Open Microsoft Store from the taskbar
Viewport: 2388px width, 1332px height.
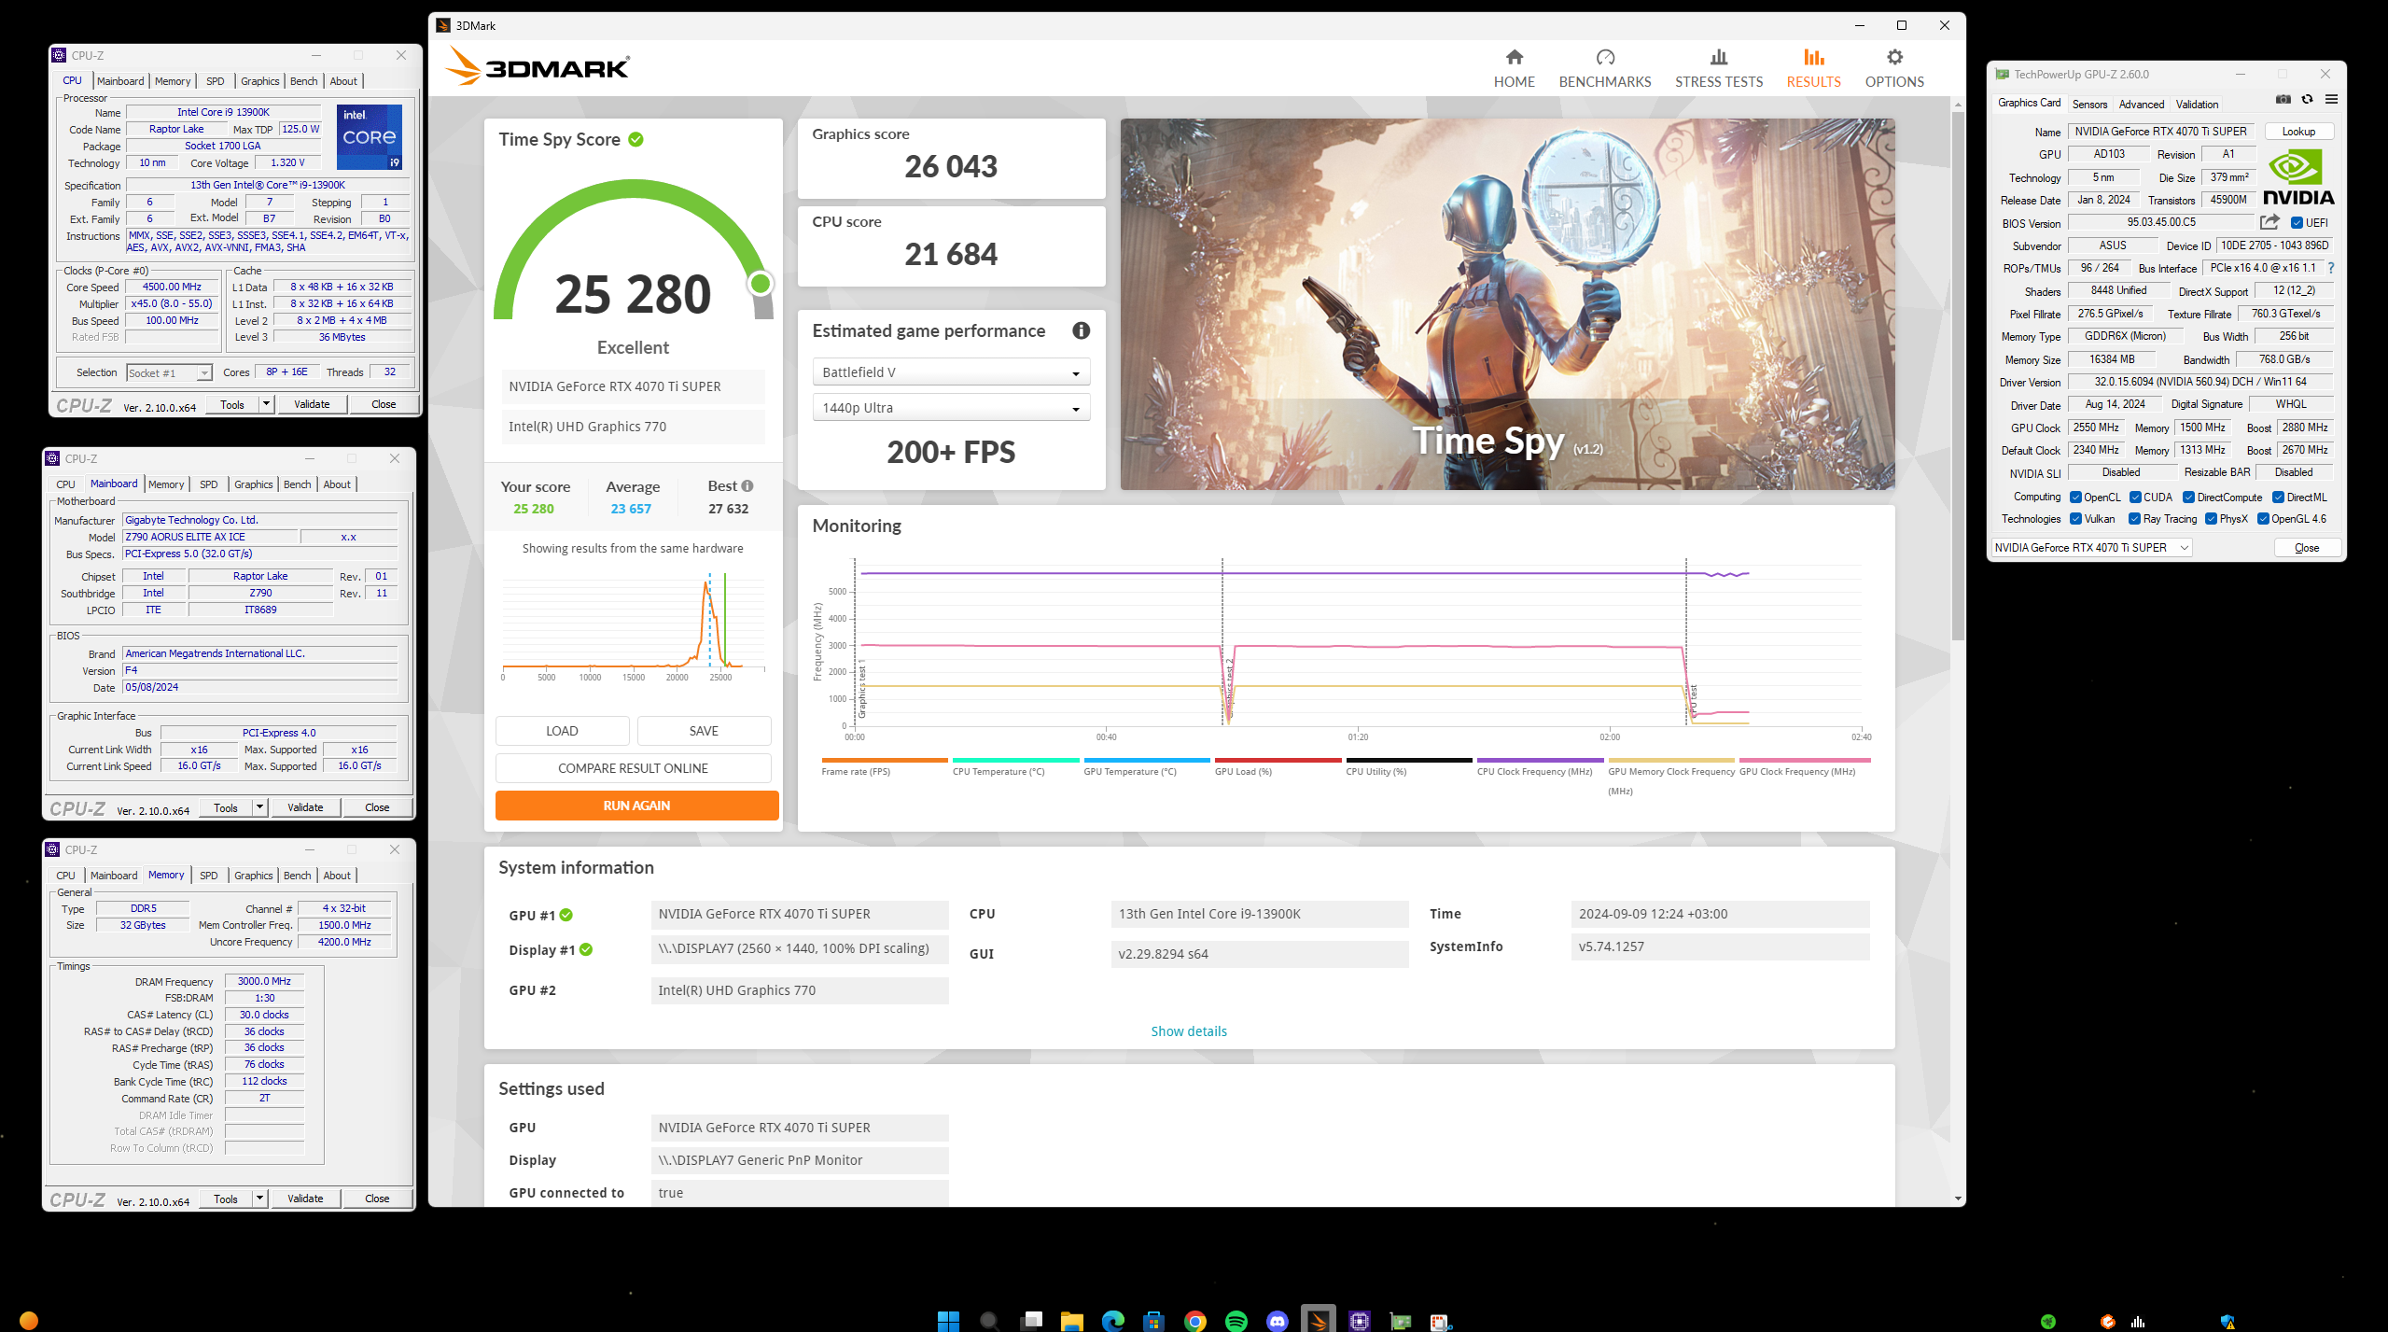(1153, 1320)
